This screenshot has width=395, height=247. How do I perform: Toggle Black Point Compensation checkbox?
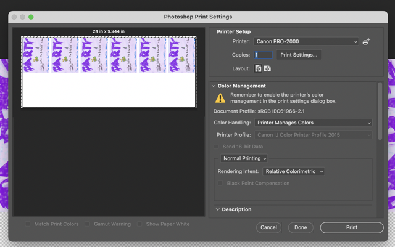click(x=221, y=183)
